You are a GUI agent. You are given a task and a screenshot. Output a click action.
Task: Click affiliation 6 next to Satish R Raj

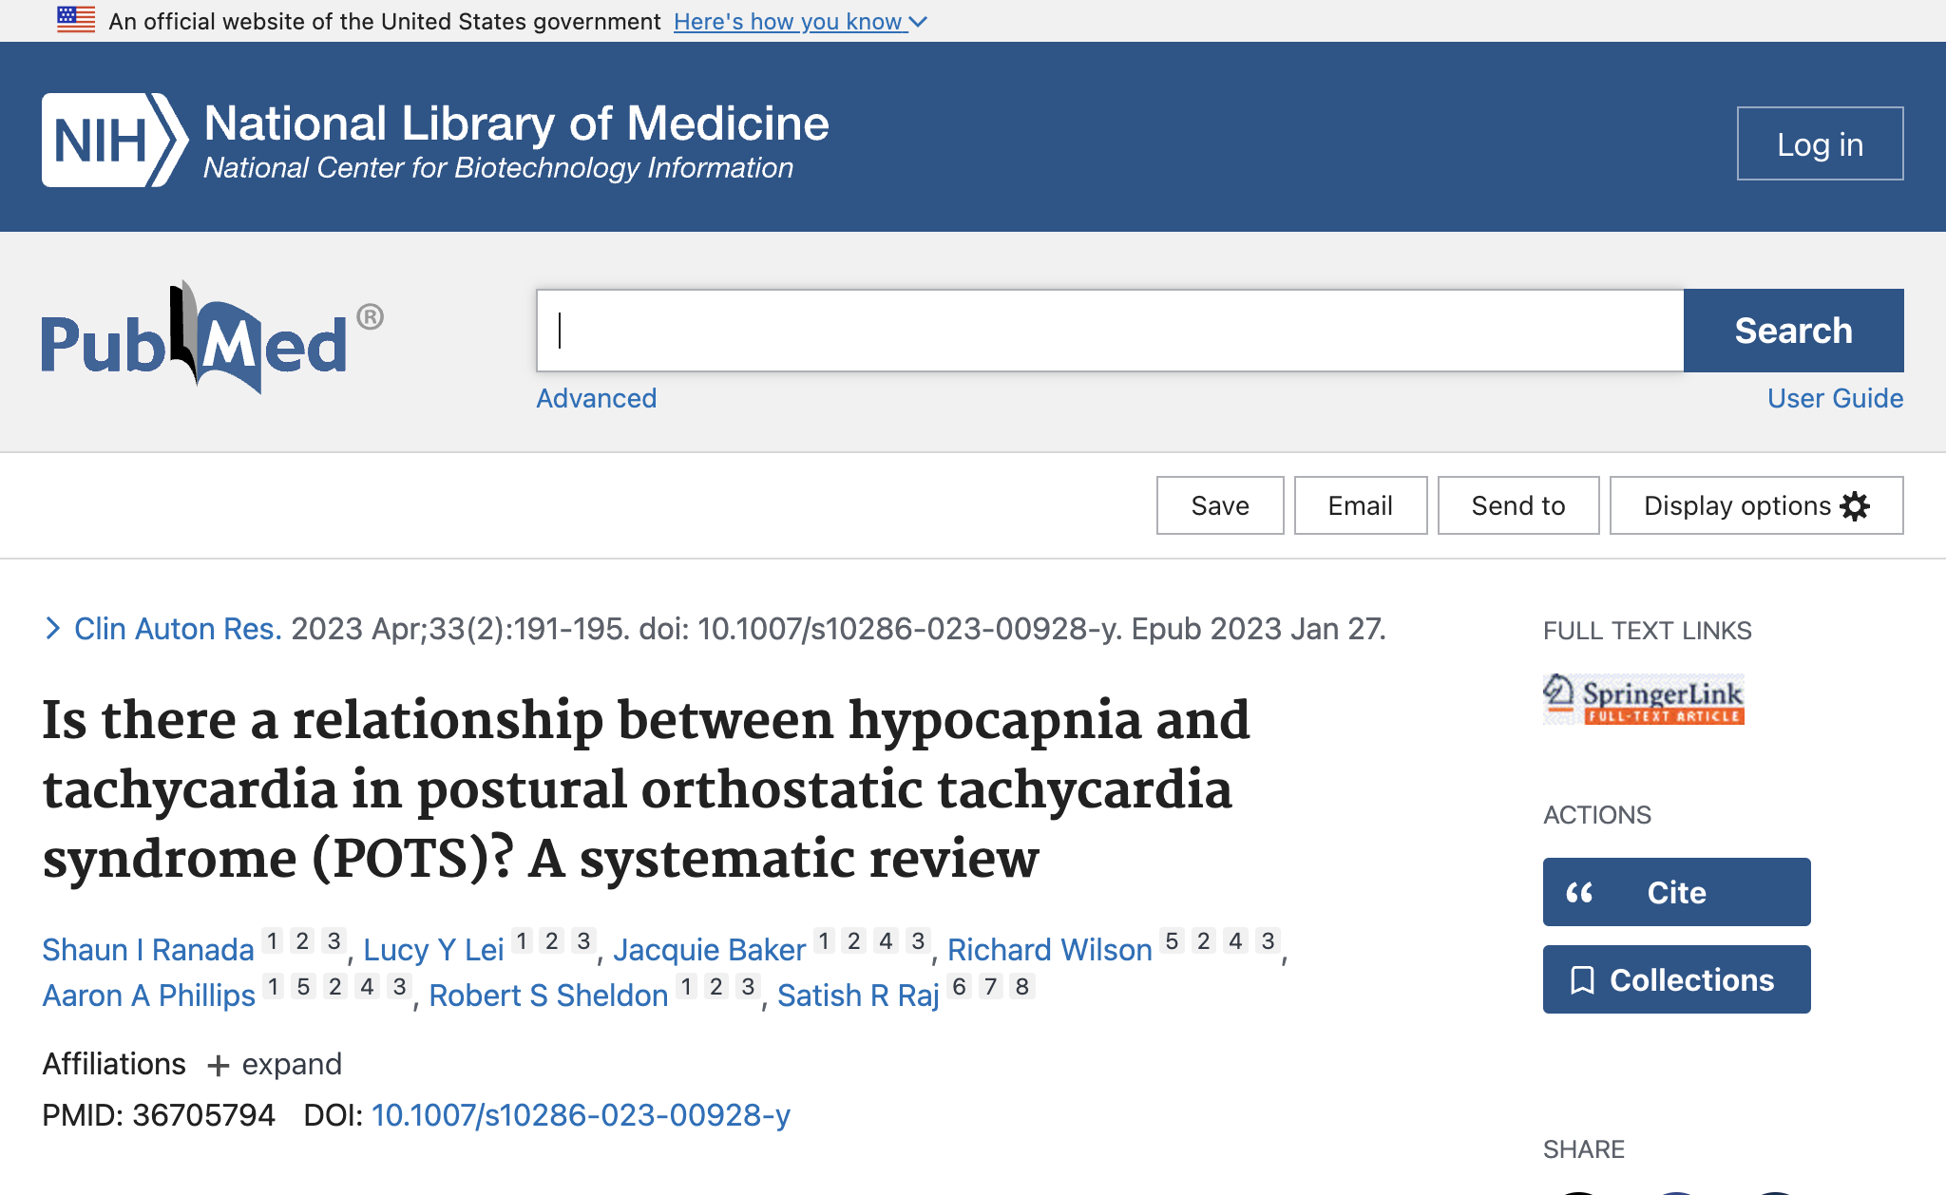point(960,986)
